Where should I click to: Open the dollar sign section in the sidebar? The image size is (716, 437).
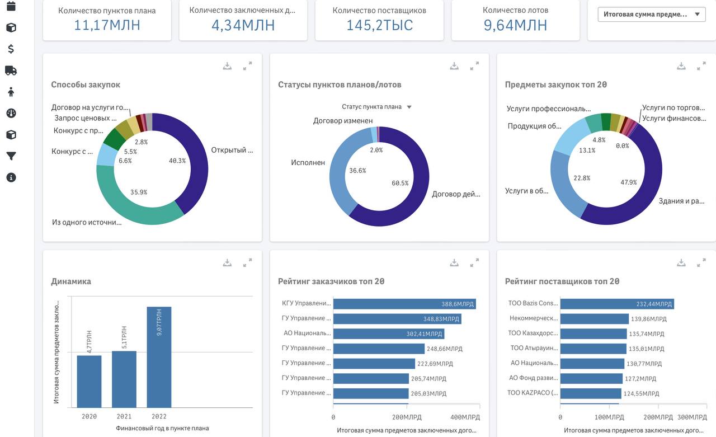[x=11, y=49]
